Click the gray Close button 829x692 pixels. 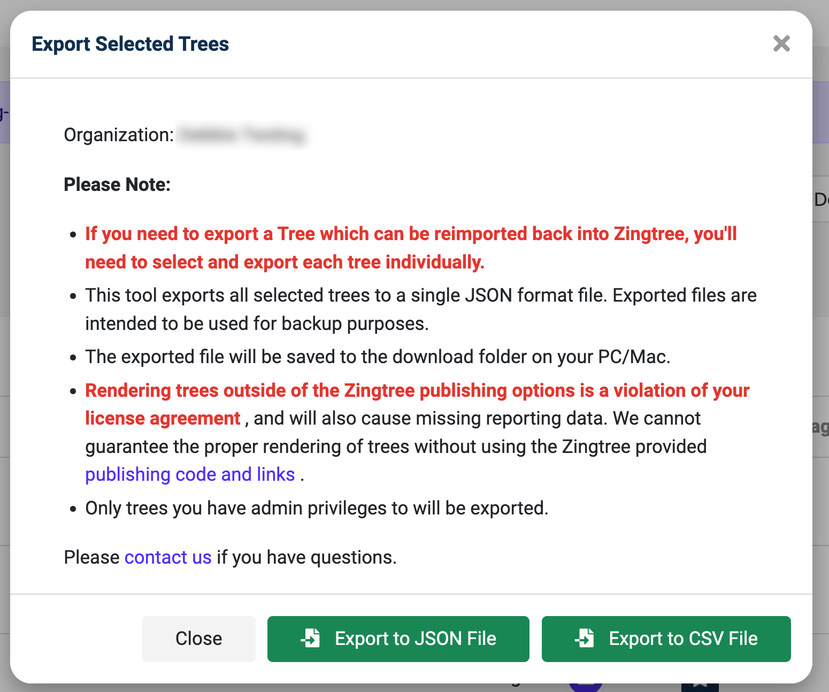198,639
